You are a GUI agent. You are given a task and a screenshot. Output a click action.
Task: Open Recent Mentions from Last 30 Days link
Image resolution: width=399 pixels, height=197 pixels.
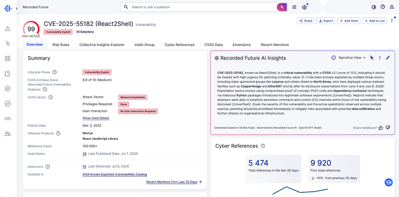(x=174, y=182)
